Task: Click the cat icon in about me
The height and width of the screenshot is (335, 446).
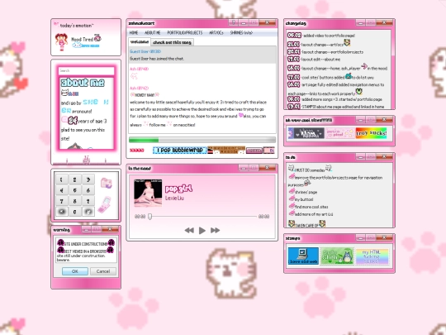Action: pos(65,93)
